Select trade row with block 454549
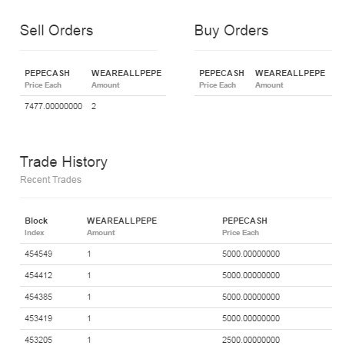Image resolution: width=359 pixels, height=362 pixels. pyautogui.click(x=176, y=254)
